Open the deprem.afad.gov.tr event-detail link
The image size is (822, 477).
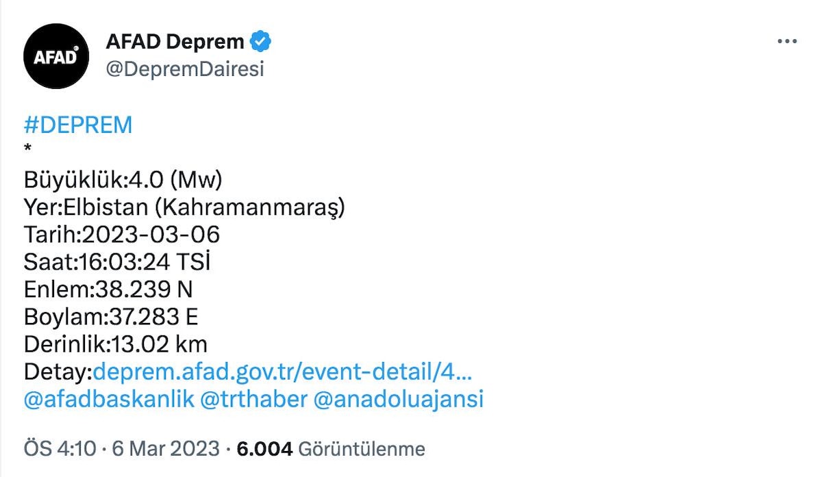282,372
